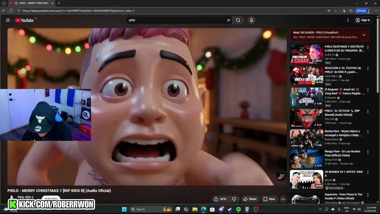Open Microsoft Store from the taskbar
380x214 pixels.
pyautogui.click(x=212, y=209)
